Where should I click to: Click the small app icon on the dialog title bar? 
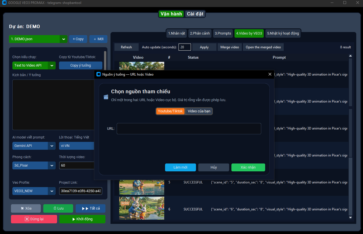tap(99, 74)
